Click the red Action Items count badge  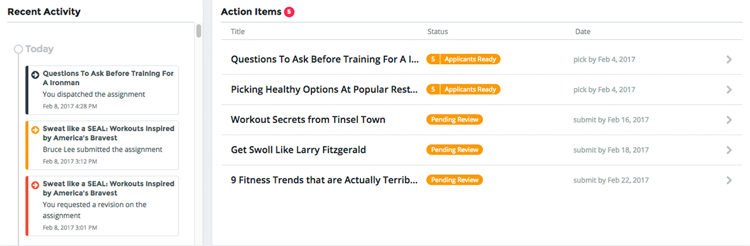pyautogui.click(x=289, y=12)
